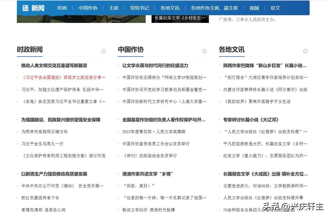Image resolution: width=330 pixels, height=217 pixels.
Task: Open article 王蒙走进浙大，对话00后
Action: tap(266, 186)
